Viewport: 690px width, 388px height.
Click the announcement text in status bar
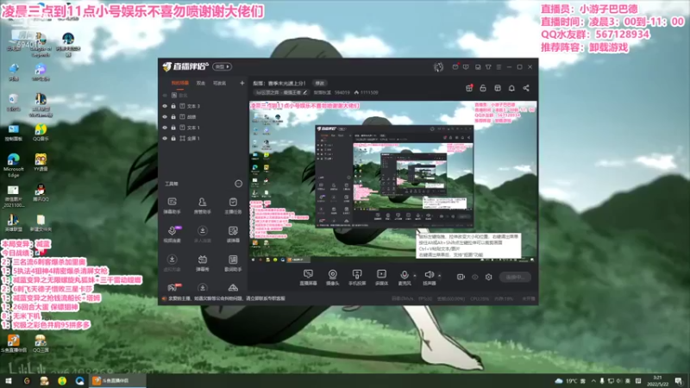pos(226,298)
